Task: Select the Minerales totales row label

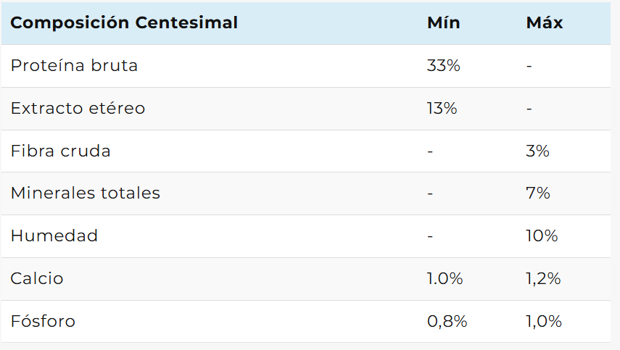Action: [x=85, y=193]
